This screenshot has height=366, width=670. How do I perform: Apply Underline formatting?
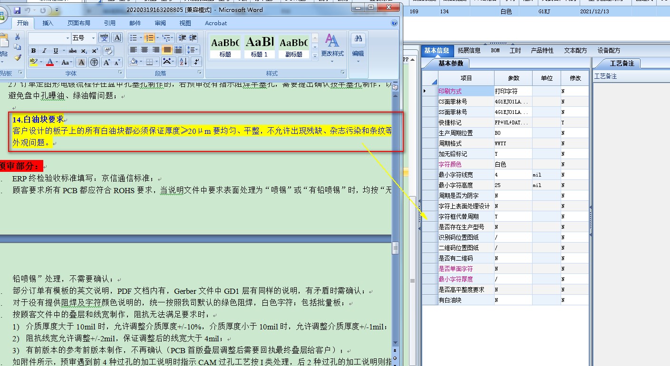click(x=56, y=51)
